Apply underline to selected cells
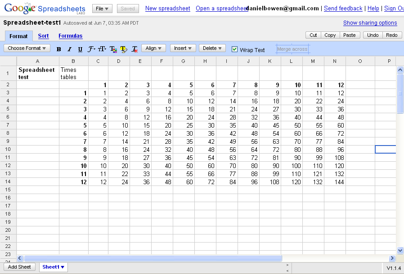The width and height of the screenshot is (404, 274). click(x=80, y=49)
